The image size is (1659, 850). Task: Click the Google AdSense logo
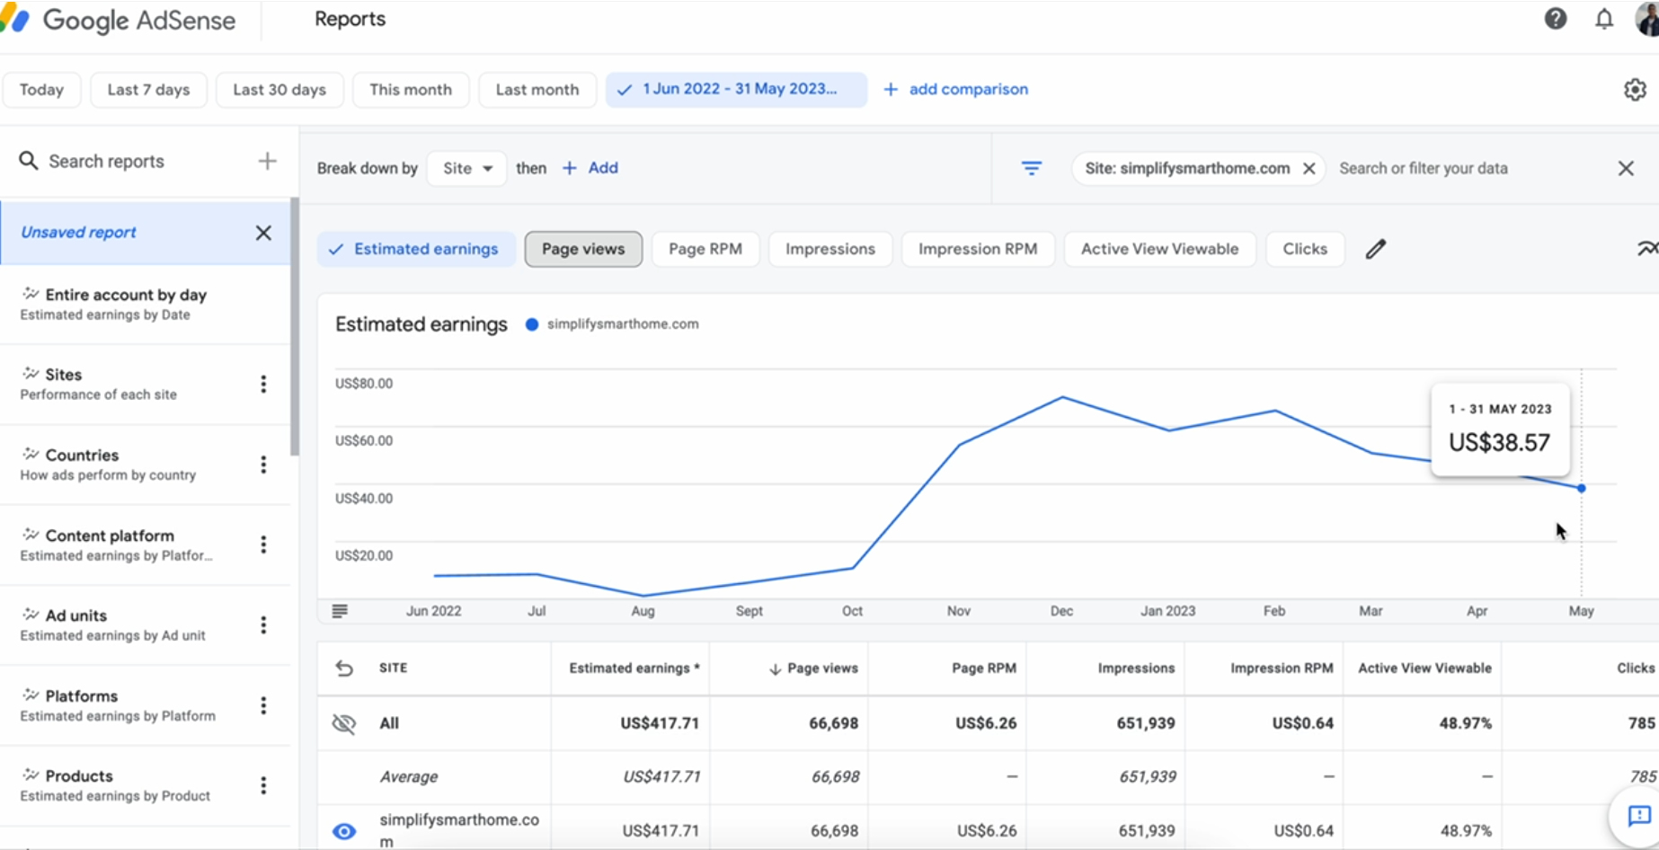coord(119,20)
